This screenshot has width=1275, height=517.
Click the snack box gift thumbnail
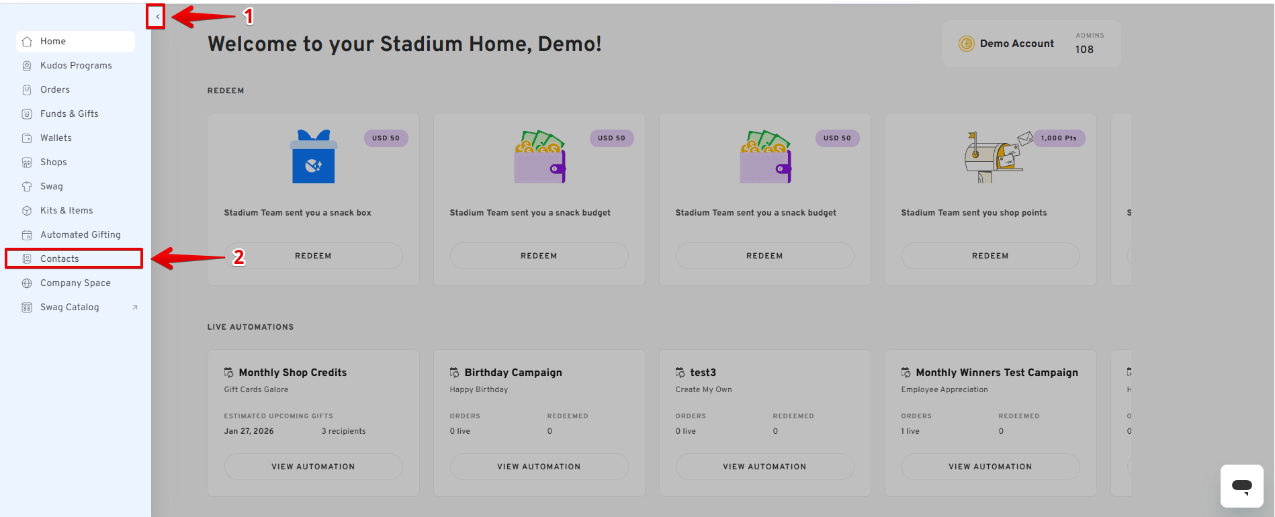tap(313, 157)
